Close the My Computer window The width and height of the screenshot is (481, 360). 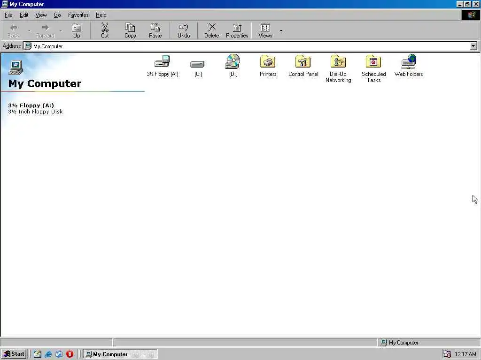(x=476, y=4)
